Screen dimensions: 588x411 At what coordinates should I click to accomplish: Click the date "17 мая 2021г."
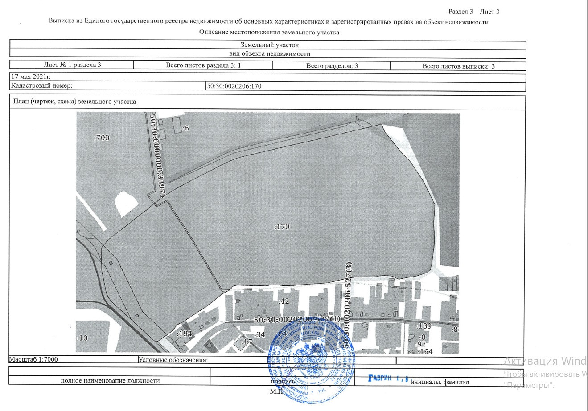[31, 77]
